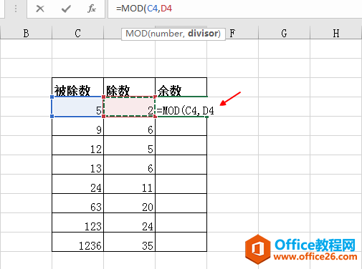The height and width of the screenshot is (269, 362).
Task: Select the empty remainder cell in the 1236 row
Action: 181,242
